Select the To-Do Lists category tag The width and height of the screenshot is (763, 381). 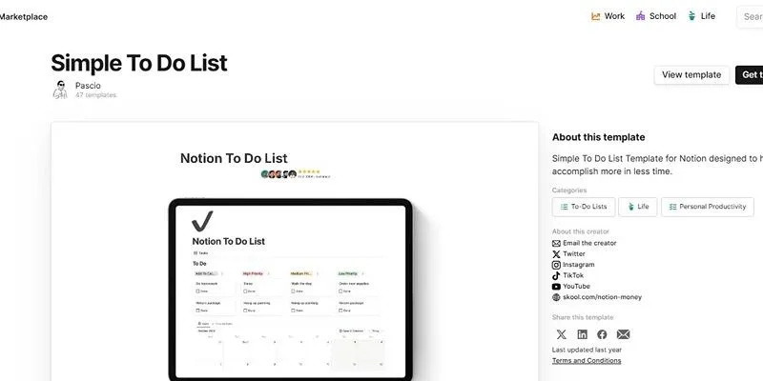point(584,207)
